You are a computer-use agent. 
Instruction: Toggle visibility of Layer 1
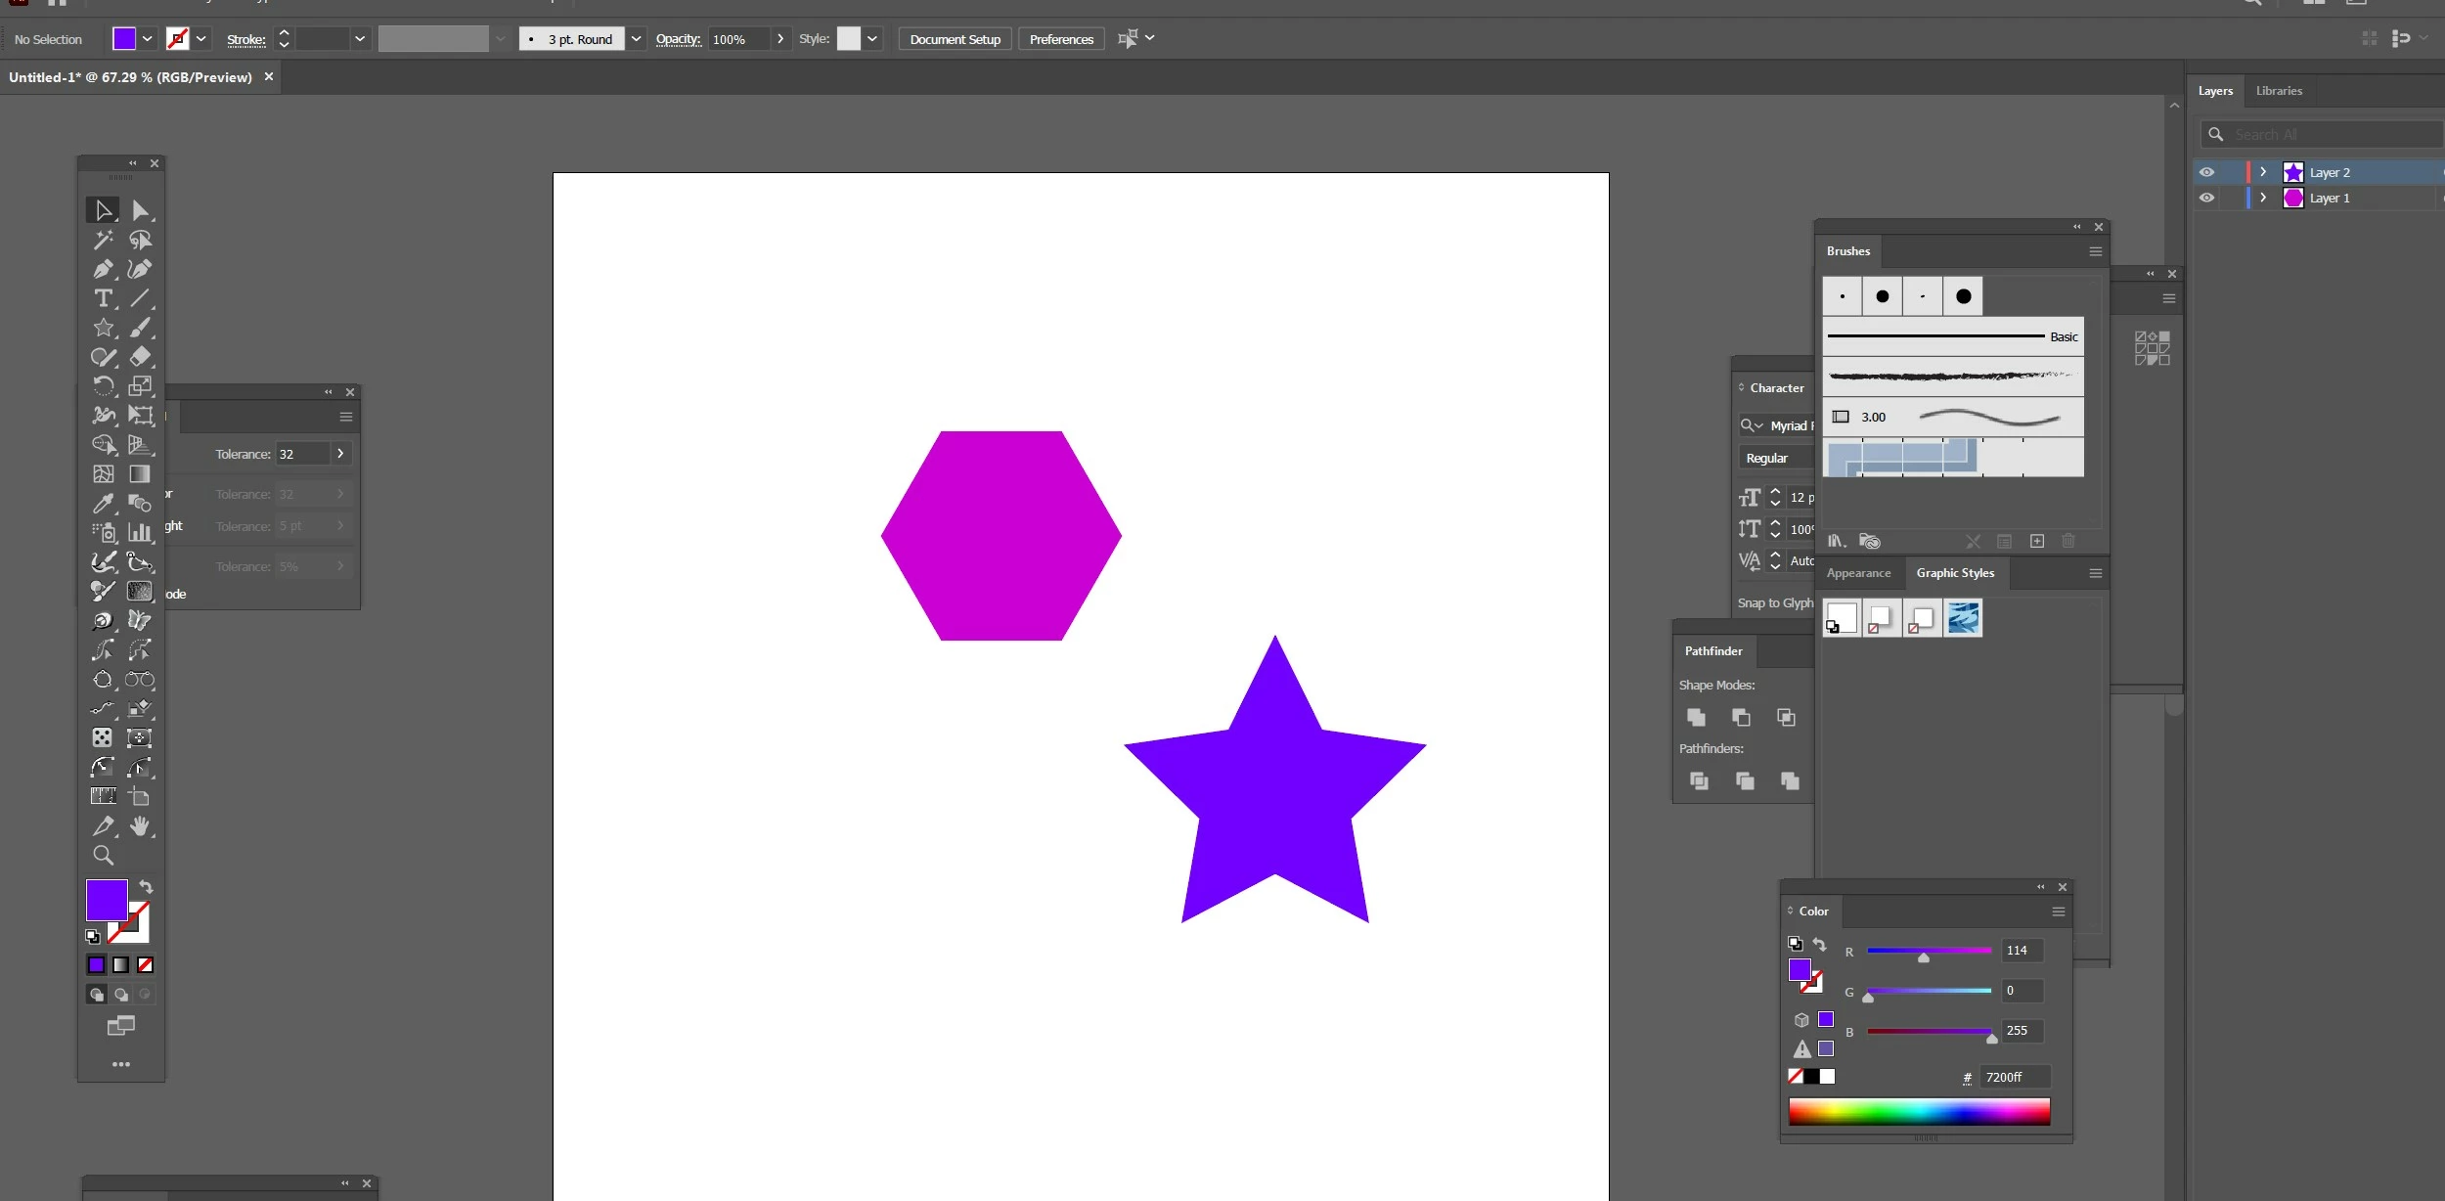pyautogui.click(x=2206, y=198)
